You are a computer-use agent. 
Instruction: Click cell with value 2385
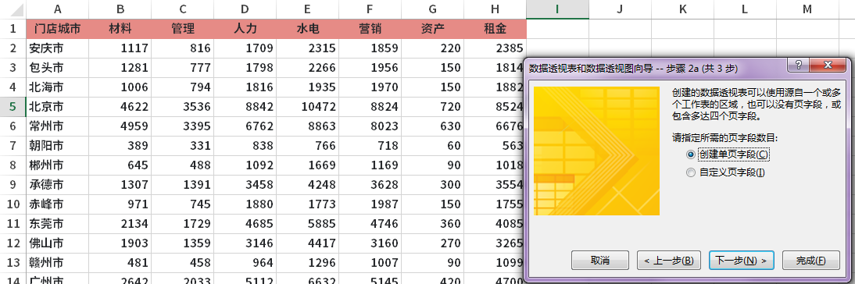click(495, 48)
